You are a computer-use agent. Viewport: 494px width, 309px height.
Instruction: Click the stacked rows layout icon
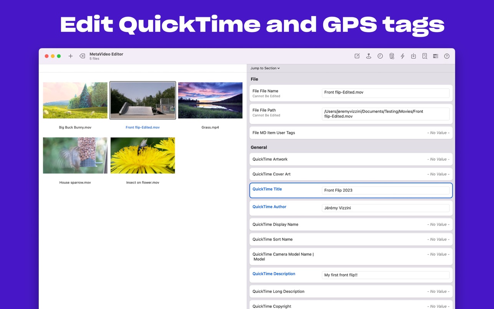coord(436,56)
